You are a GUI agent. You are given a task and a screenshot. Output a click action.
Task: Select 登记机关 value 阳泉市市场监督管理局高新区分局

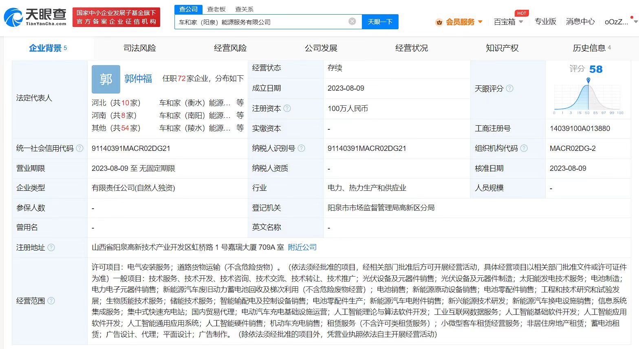pos(381,208)
